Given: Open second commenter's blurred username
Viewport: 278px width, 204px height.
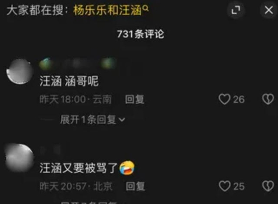Looking at the screenshot, I should point(51,150).
